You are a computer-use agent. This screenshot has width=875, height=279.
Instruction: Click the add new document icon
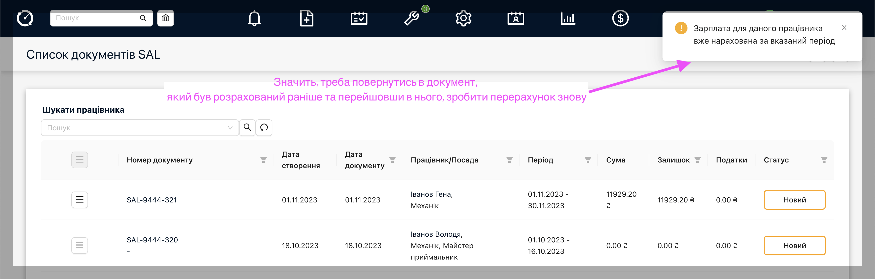307,18
